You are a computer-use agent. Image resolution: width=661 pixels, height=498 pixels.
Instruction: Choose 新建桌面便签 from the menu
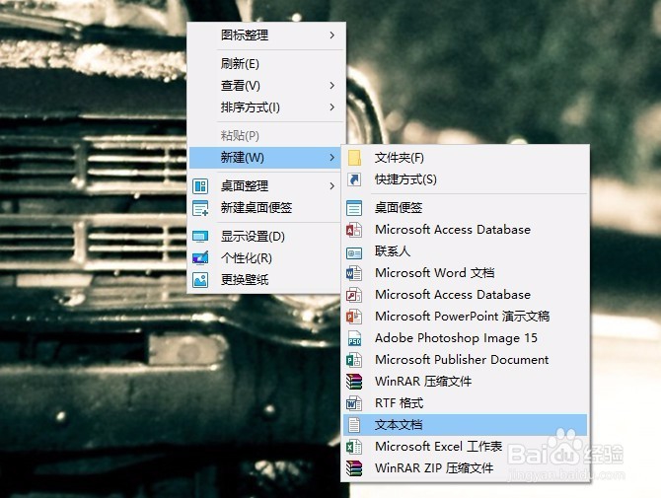pos(266,208)
